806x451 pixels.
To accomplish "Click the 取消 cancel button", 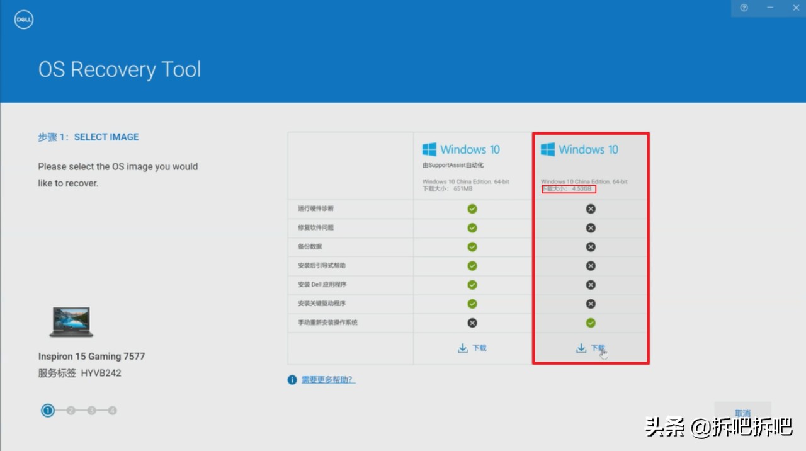I will [742, 413].
